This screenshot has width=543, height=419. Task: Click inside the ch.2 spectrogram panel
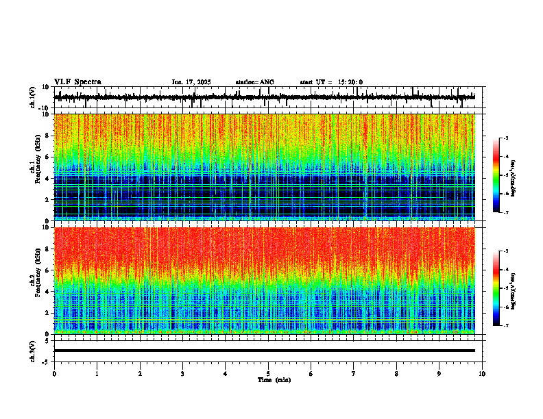point(264,281)
